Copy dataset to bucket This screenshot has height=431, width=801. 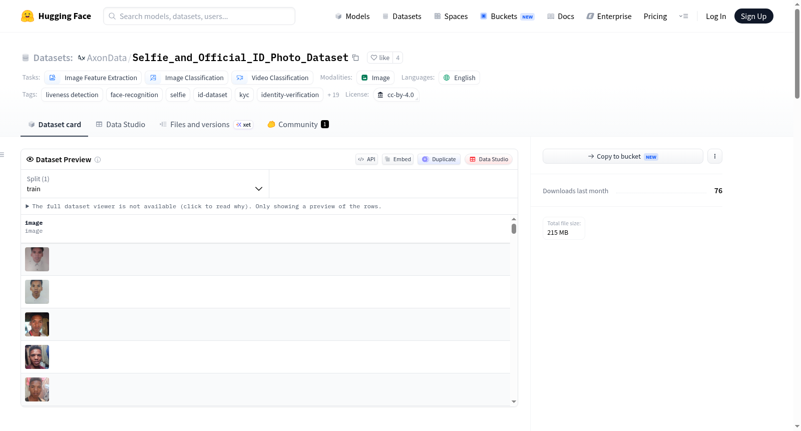click(x=623, y=156)
